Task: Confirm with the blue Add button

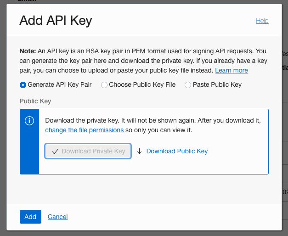Action: tap(30, 217)
